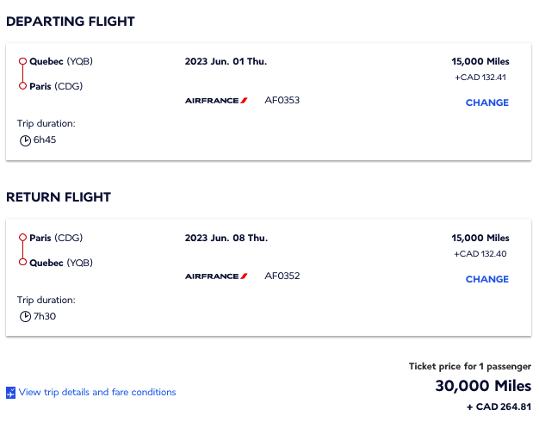Click the red route line icon in departing flight

[22, 74]
